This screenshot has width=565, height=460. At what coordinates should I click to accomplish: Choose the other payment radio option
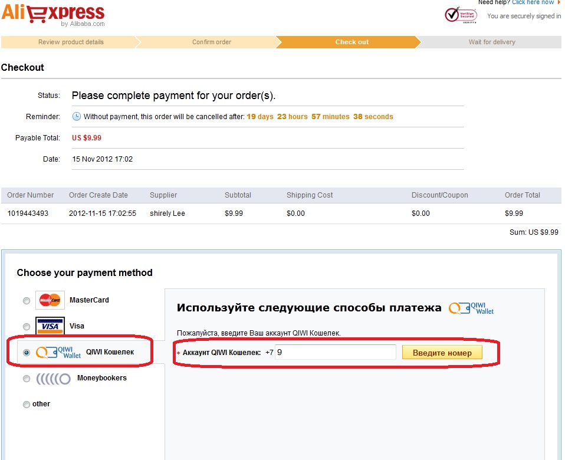[x=26, y=405]
